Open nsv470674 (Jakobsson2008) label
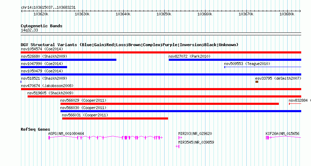This screenshot has width=311, height=166. point(47,86)
